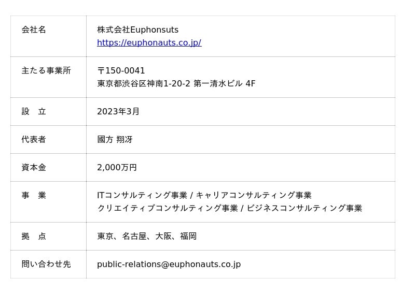Click the Shibuya office address line
Image resolution: width=415 pixels, height=294 pixels.
176,84
